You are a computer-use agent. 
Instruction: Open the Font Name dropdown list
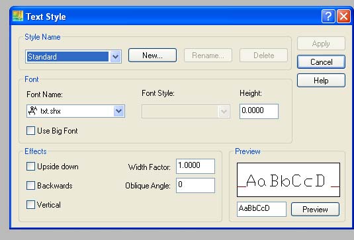118,111
